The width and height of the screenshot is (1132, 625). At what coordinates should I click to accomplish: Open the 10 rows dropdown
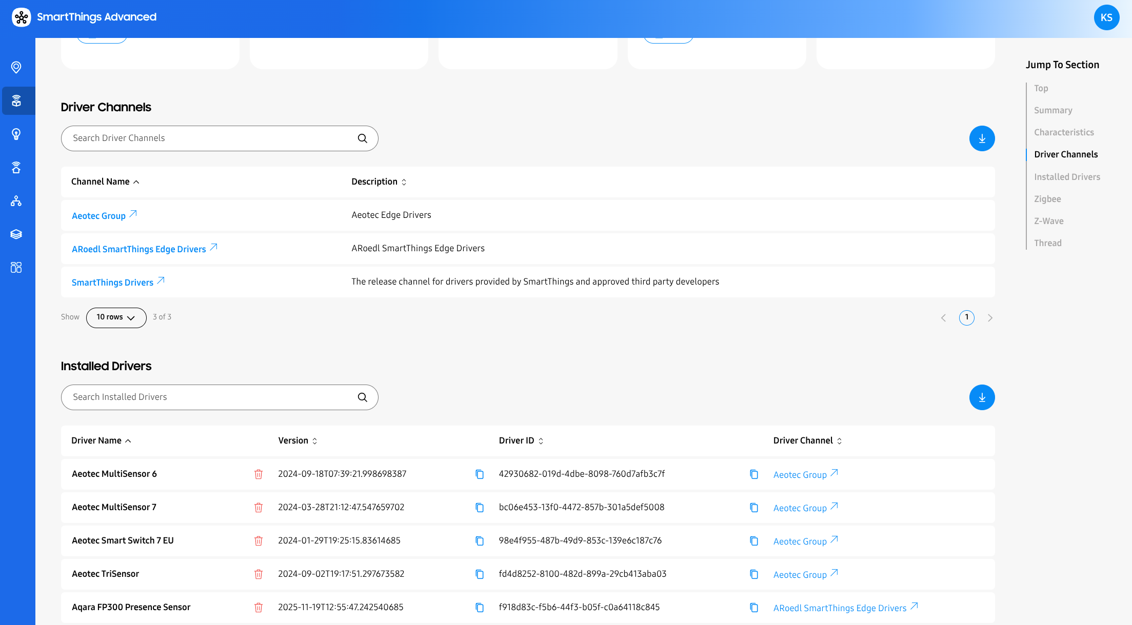116,317
